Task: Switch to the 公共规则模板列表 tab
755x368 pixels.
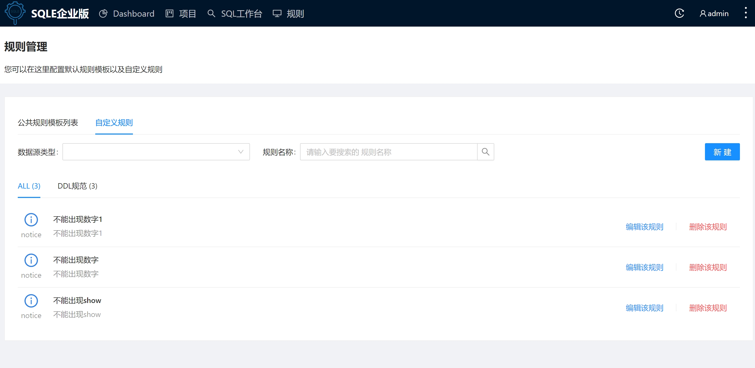Action: click(x=48, y=122)
